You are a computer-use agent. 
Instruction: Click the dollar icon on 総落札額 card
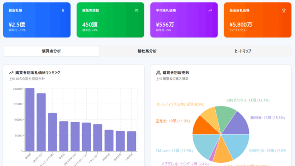coord(63,11)
